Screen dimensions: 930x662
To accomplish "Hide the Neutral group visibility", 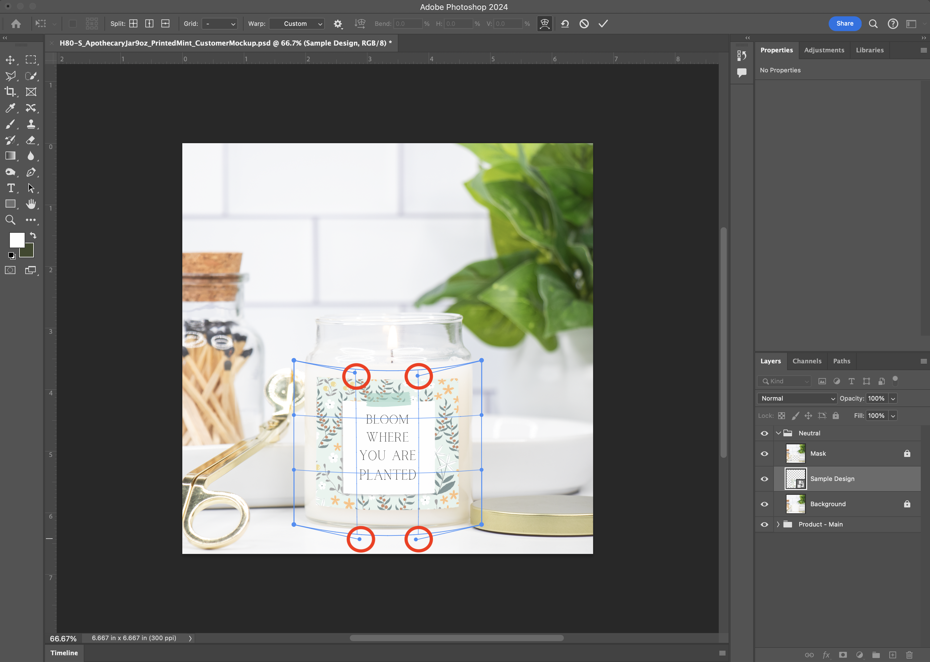I will click(764, 433).
